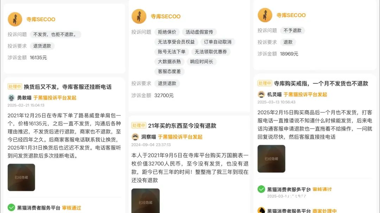Open the 寺库购买戒指 complaint title
380x213 pixels.
point(321,83)
